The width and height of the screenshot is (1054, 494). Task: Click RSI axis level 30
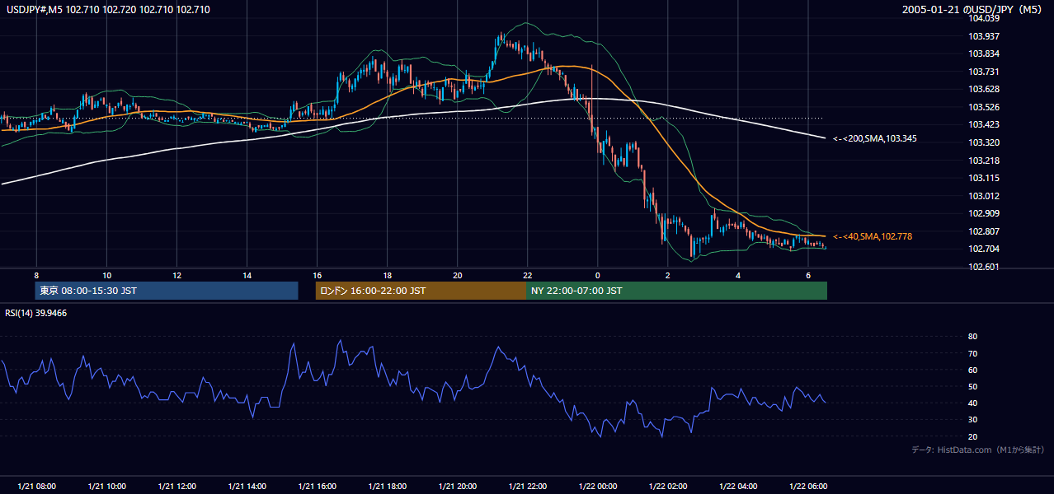coord(973,420)
